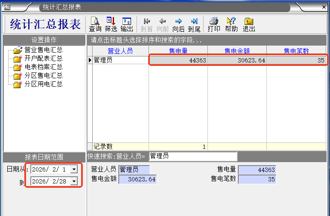Click the 查询 query toolbar icon
The image size is (330, 216).
95,24
